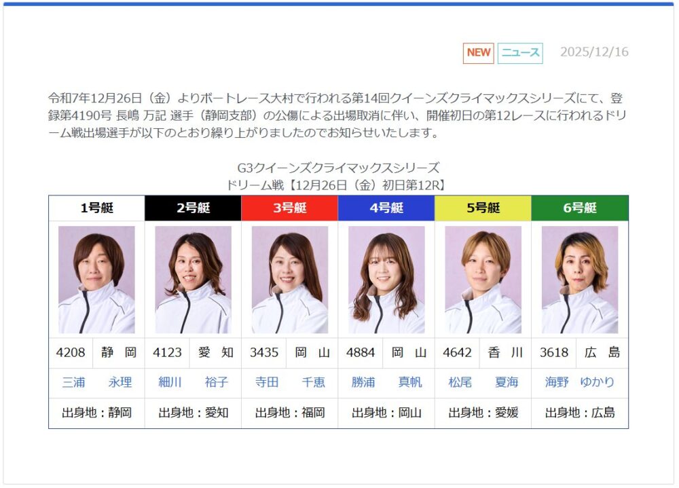The height and width of the screenshot is (488, 679).
Task: Click the racer photo under 6号艇
Action: pyautogui.click(x=579, y=280)
